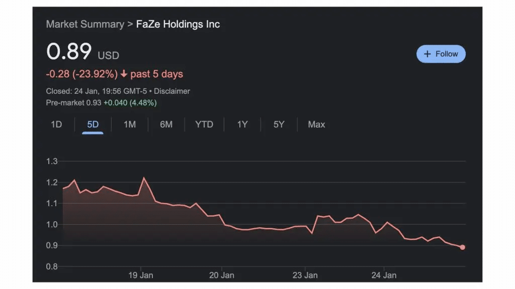Viewport: 515px width, 289px height.
Task: Open the Market Summary breadcrumb link
Action: click(84, 24)
